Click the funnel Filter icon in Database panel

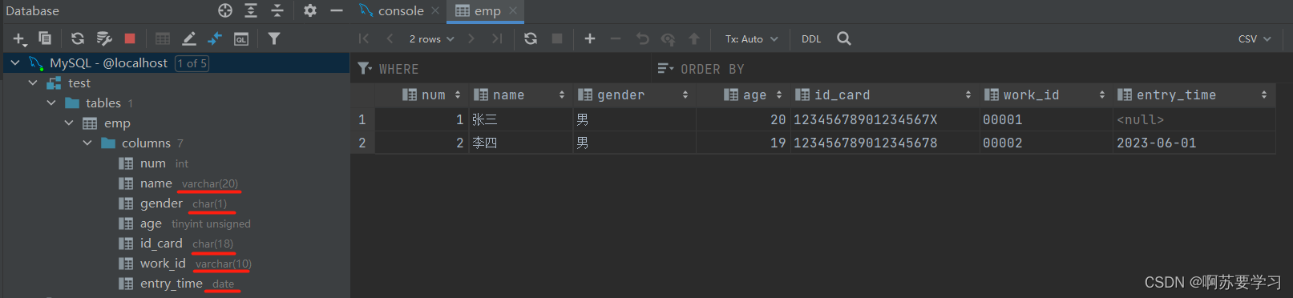(x=274, y=38)
